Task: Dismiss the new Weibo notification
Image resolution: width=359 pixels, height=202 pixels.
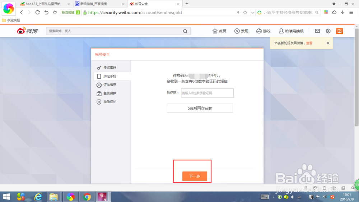Action: tap(328, 43)
